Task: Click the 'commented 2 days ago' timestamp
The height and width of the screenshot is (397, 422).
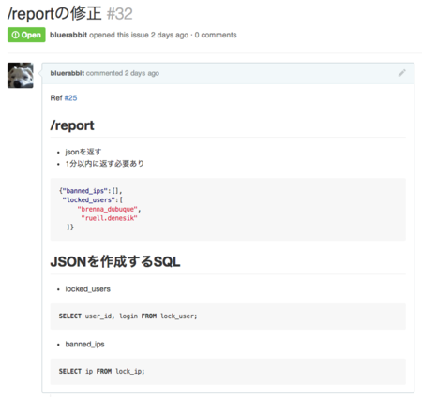Action: click(123, 73)
